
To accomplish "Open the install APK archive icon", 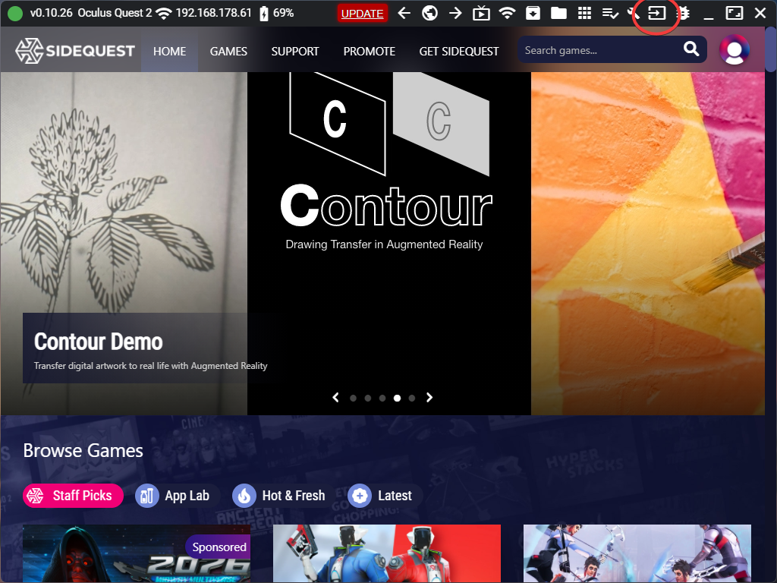I will 533,13.
